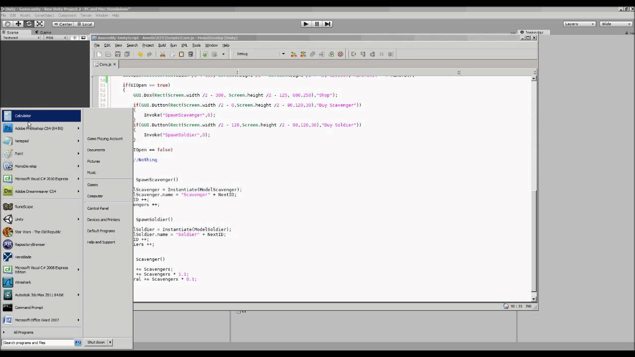Launch RuneScape from the Start menu

click(x=41, y=207)
